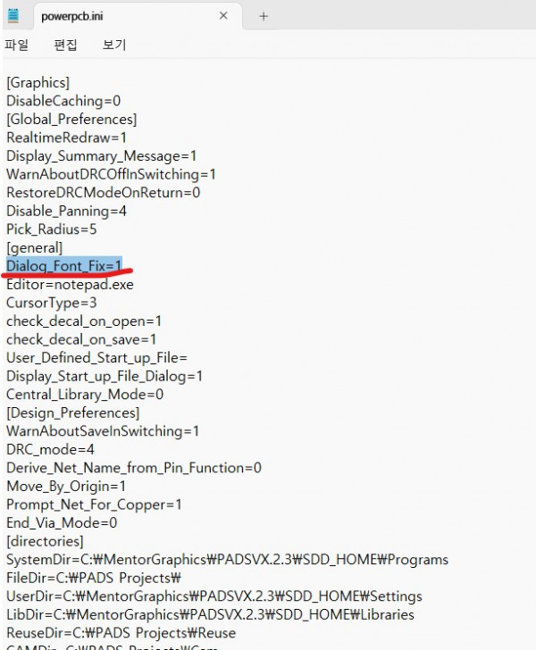This screenshot has height=650, width=536.
Task: Open the 파일 menu
Action: (x=17, y=45)
